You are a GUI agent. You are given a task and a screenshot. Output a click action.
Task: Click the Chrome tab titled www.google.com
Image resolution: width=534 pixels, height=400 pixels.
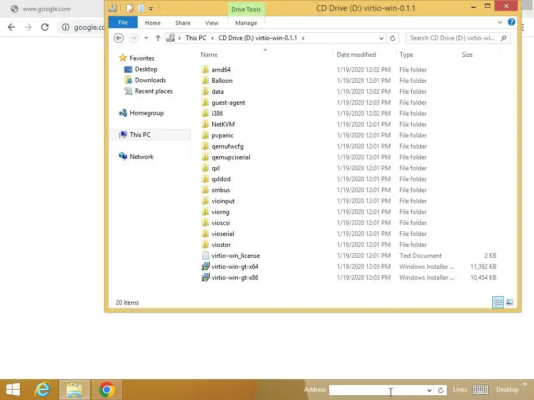pyautogui.click(x=46, y=9)
